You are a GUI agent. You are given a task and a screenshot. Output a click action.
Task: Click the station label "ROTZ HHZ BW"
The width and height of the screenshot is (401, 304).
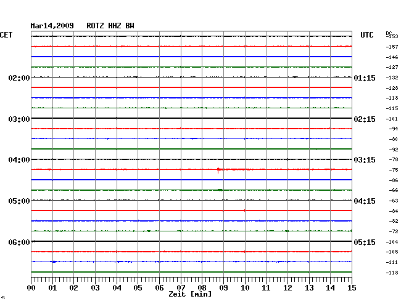coord(110,26)
